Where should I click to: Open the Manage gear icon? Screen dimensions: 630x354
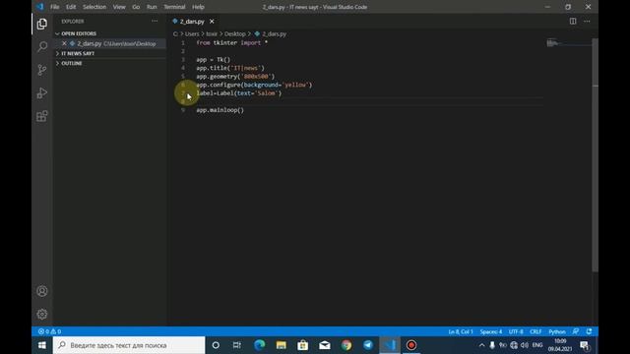pyautogui.click(x=41, y=314)
